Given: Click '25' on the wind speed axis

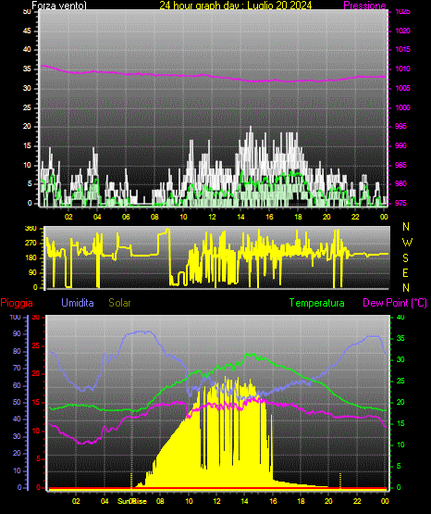Looking at the screenshot, I should [x=27, y=107].
